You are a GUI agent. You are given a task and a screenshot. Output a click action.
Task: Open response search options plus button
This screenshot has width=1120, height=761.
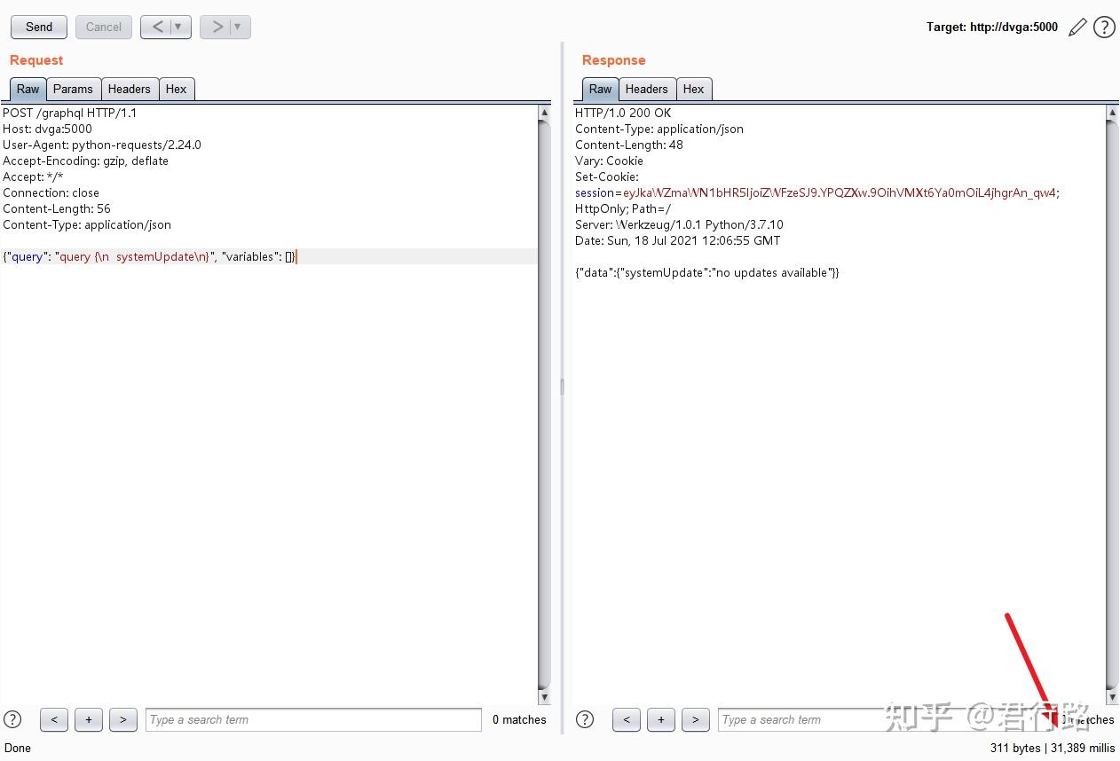661,719
